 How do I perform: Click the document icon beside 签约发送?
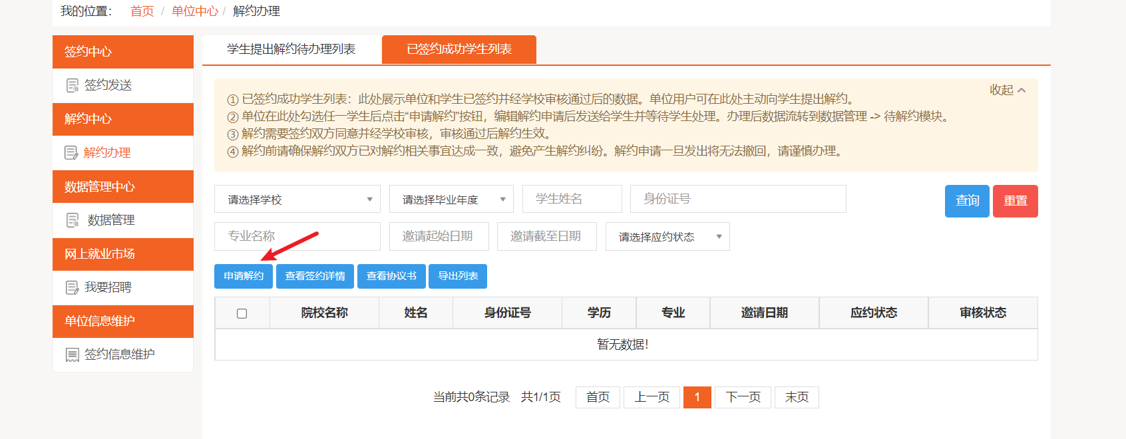(x=73, y=86)
